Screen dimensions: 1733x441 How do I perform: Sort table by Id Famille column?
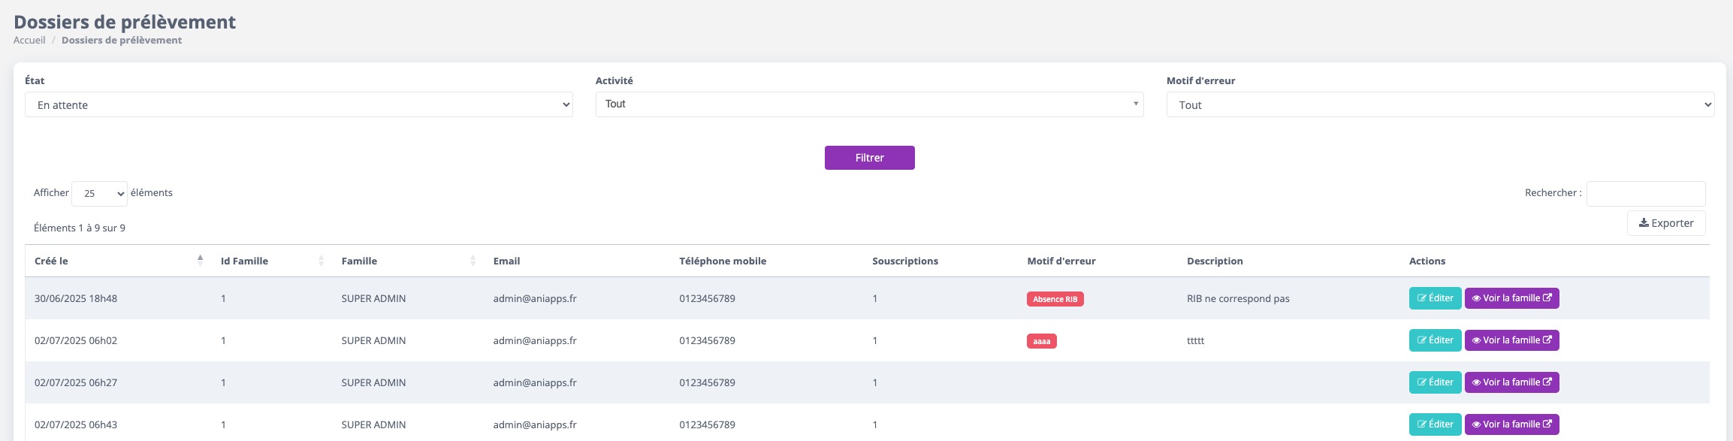pyautogui.click(x=272, y=261)
